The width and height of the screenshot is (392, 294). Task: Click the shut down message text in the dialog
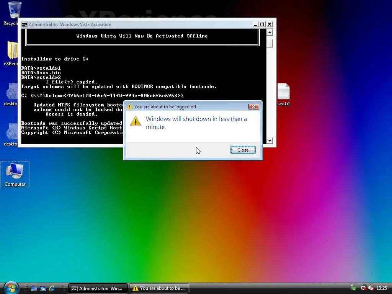(x=196, y=123)
